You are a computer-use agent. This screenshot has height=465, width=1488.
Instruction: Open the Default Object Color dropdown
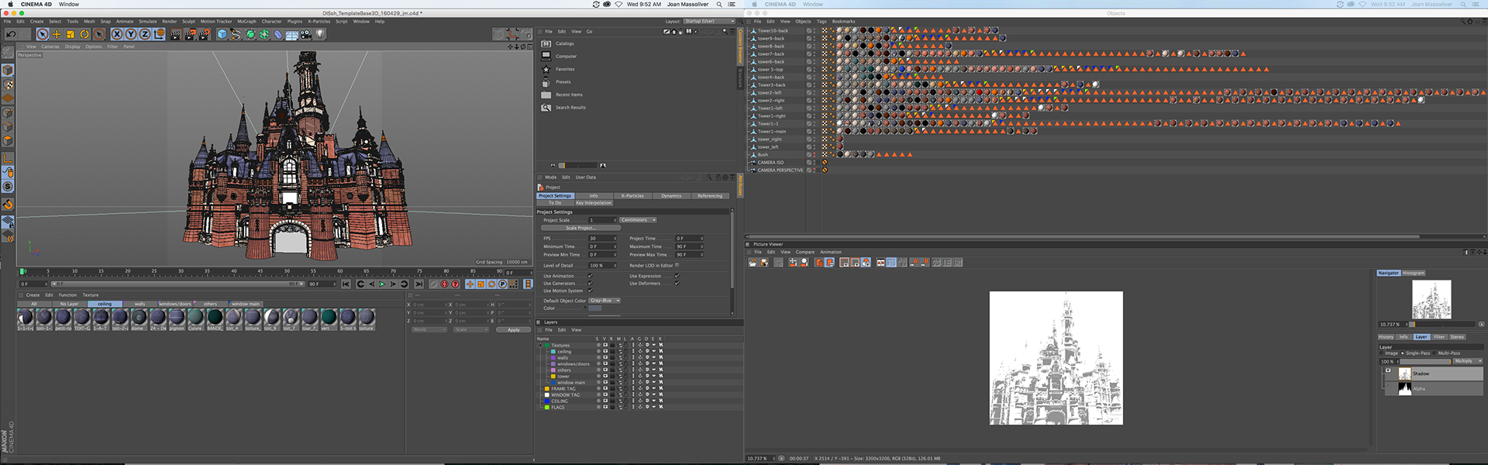pos(604,301)
